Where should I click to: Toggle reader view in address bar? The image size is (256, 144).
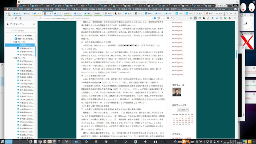pos(158,18)
